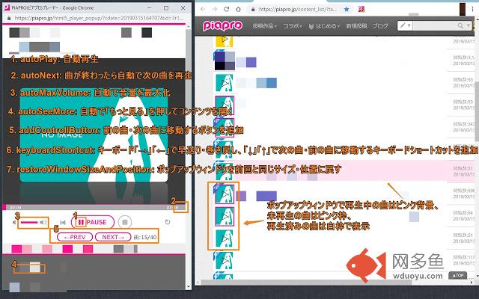Click the back arrow in piapro browser window

tap(203, 9)
